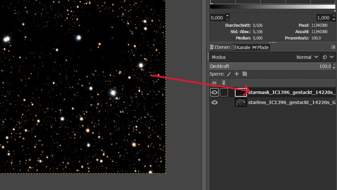Lock pixels with the brush icon
This screenshot has height=190, width=337.
tap(229, 74)
